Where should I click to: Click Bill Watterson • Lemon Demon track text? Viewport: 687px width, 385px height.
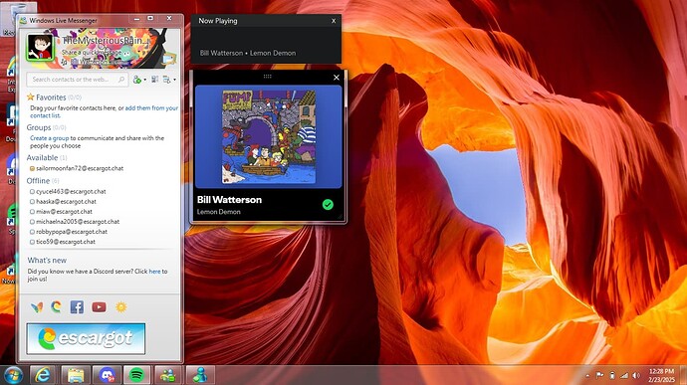(x=248, y=53)
